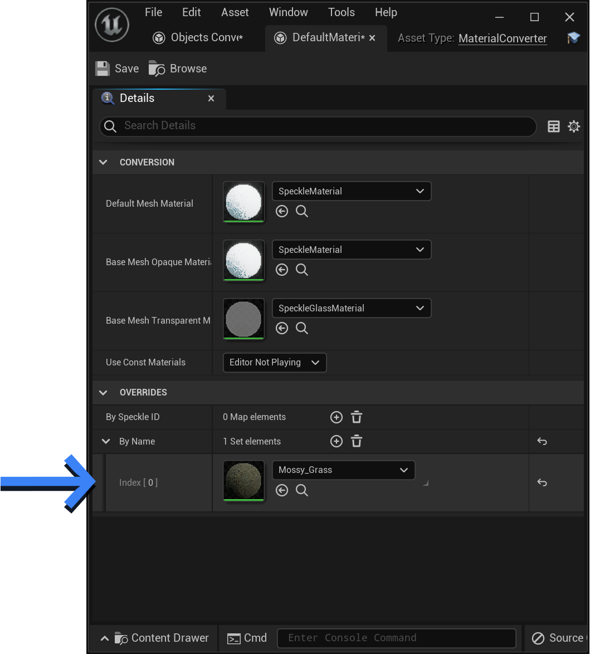Remove all By Name set elements
The height and width of the screenshot is (654, 590).
[x=357, y=441]
